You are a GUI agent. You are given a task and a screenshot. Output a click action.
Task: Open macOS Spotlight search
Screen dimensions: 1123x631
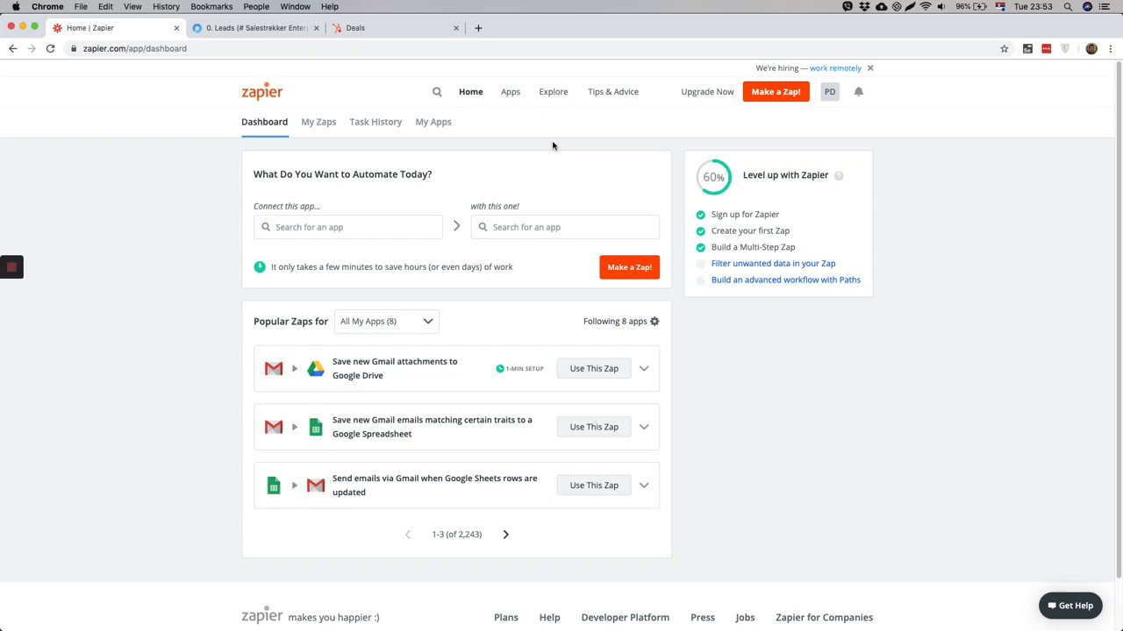click(x=1068, y=6)
